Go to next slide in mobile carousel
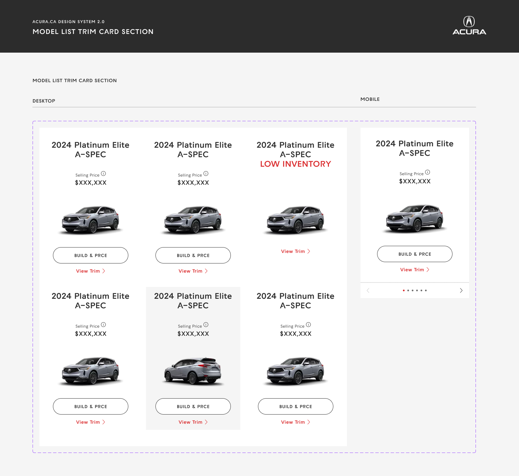 [x=461, y=290]
